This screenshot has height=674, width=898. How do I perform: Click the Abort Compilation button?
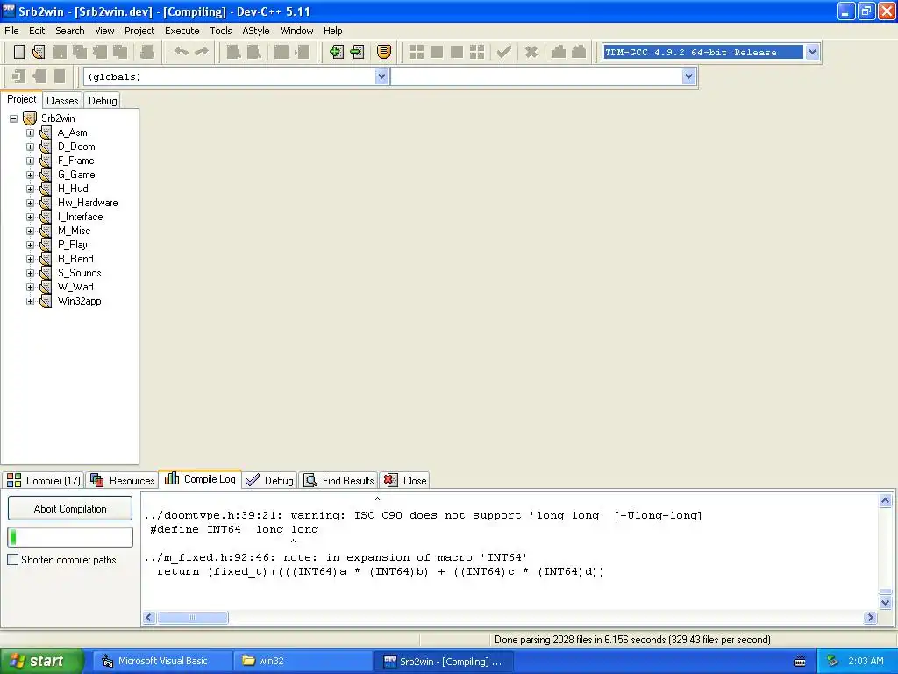pyautogui.click(x=70, y=508)
